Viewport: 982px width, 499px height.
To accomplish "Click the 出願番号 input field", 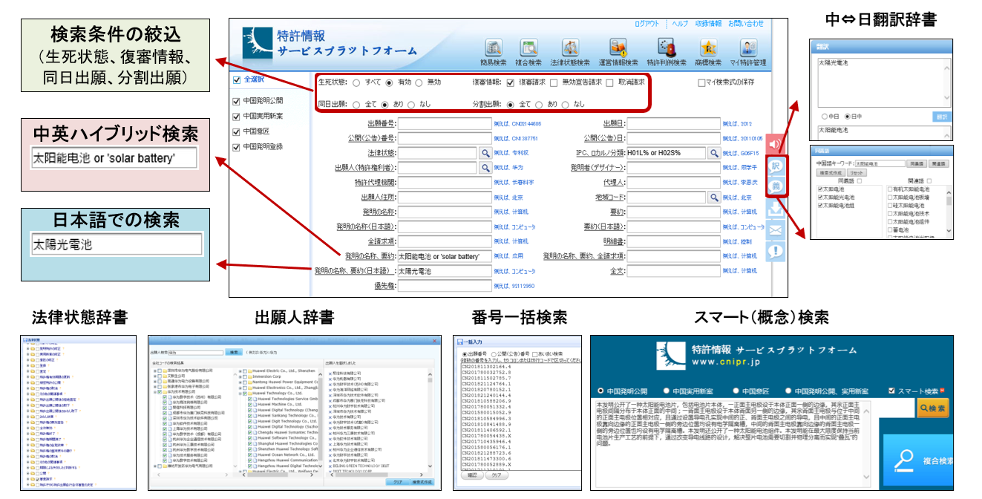I will pos(445,123).
